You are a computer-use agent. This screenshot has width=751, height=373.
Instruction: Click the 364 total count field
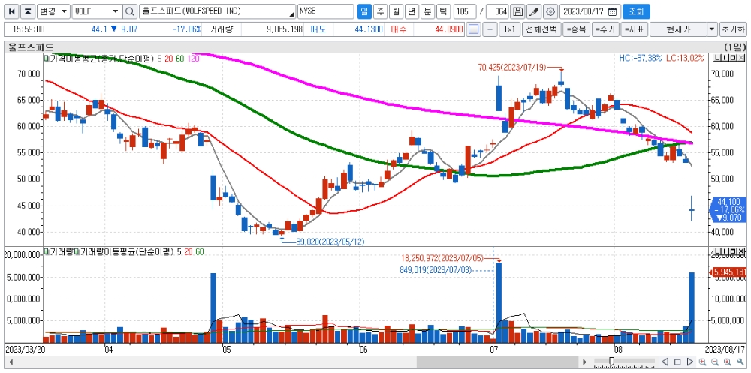pos(497,11)
